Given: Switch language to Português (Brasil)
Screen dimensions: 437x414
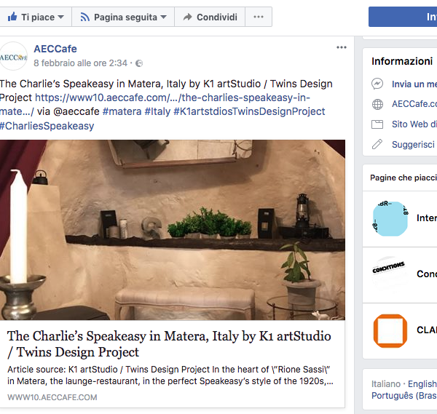Looking at the screenshot, I should [x=404, y=396].
